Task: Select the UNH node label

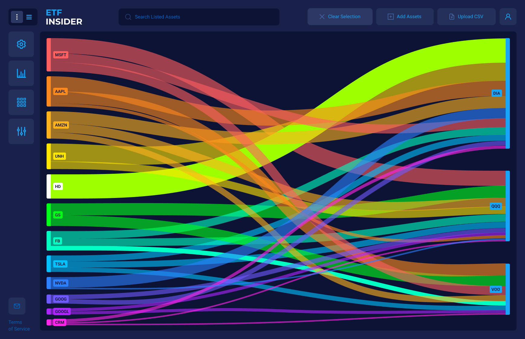Action: (x=59, y=156)
